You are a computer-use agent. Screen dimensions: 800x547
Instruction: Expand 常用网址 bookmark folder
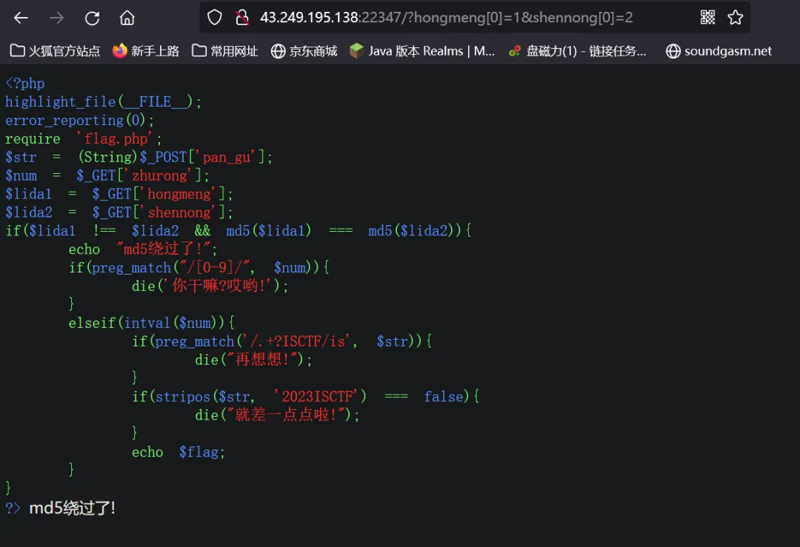(225, 51)
